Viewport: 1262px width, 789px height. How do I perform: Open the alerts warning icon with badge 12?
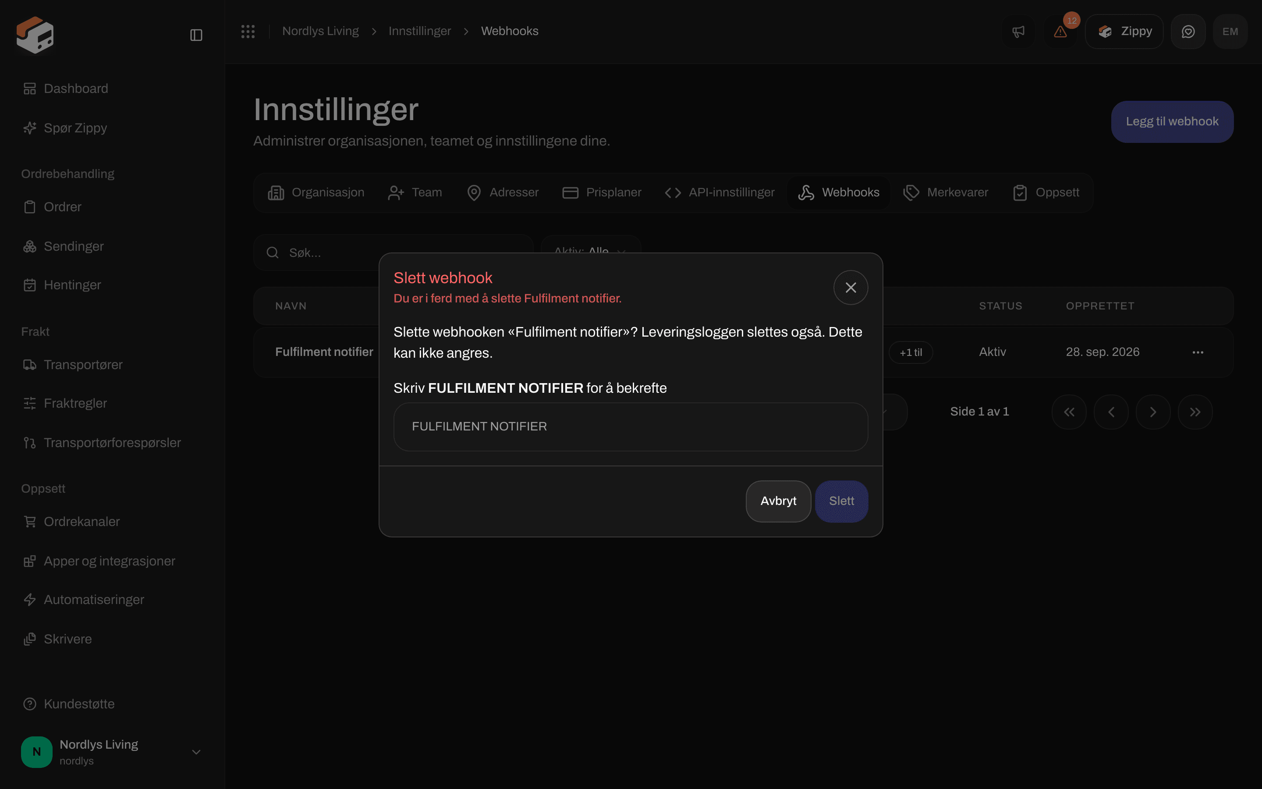(x=1060, y=31)
